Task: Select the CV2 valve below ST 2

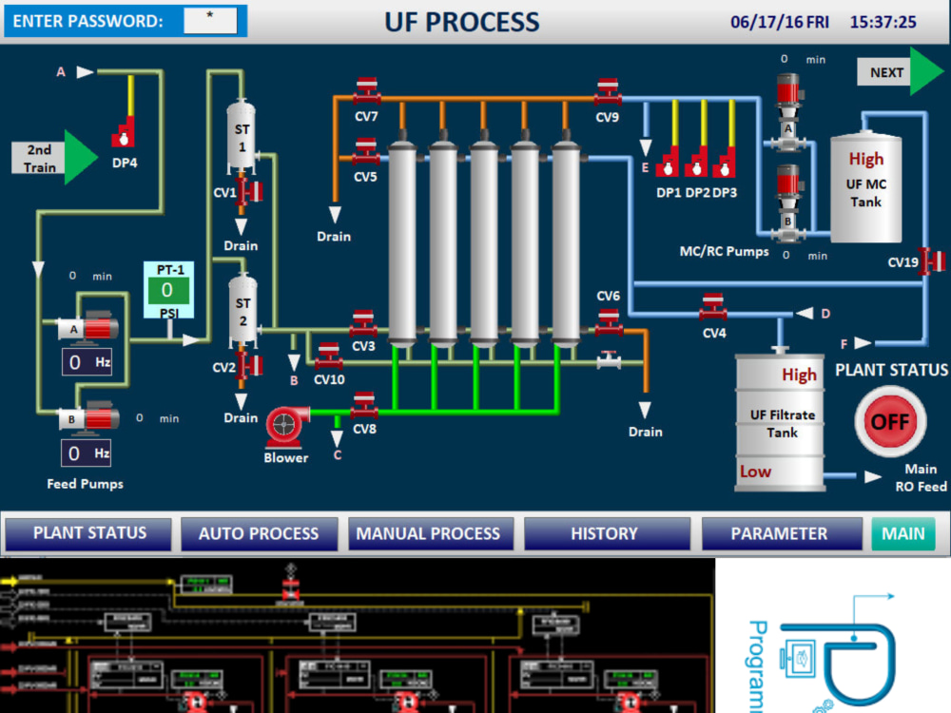Action: click(249, 366)
